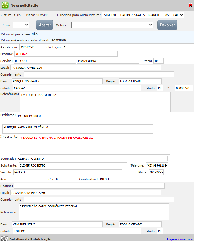The width and height of the screenshot is (197, 241).
Task: Focus the Veículo field showing PAJERO
Action: [67, 172]
